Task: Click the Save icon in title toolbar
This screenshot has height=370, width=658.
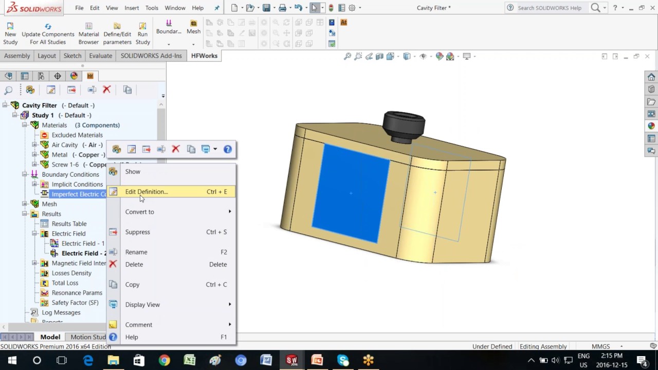Action: click(x=266, y=8)
